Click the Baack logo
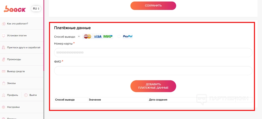Viewport: 262px width, 119px height. click(15, 9)
